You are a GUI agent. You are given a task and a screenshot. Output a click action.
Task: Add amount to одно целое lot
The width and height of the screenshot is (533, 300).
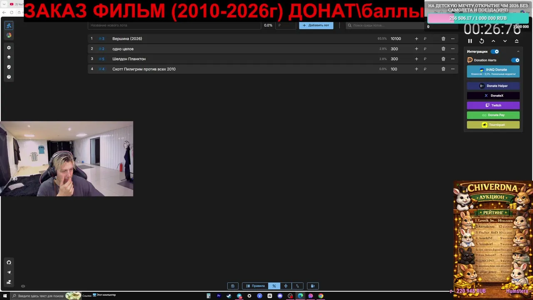416,49
